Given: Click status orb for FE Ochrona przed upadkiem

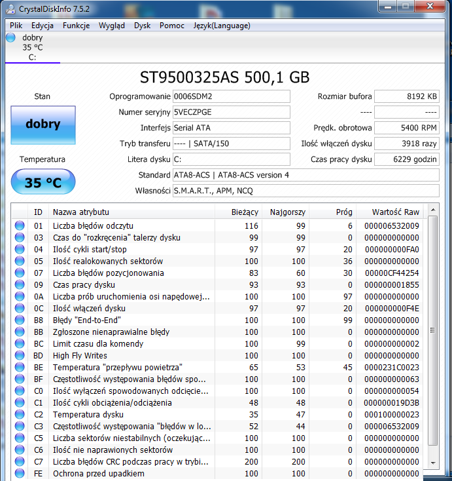Looking at the screenshot, I should coord(20,474).
